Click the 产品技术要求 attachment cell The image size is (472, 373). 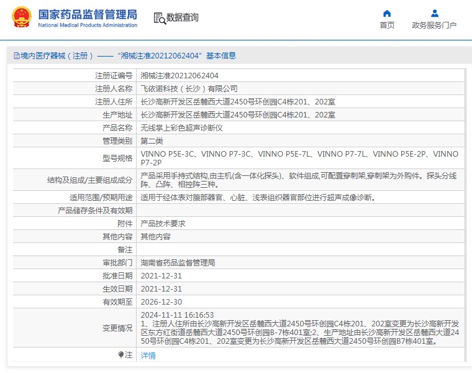[x=163, y=223]
